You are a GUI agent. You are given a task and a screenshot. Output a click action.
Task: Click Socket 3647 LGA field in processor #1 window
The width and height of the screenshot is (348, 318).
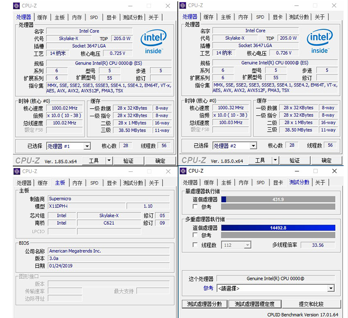(x=89, y=45)
